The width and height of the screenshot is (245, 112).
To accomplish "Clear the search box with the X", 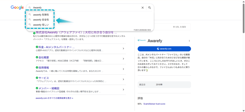I will [142, 8].
